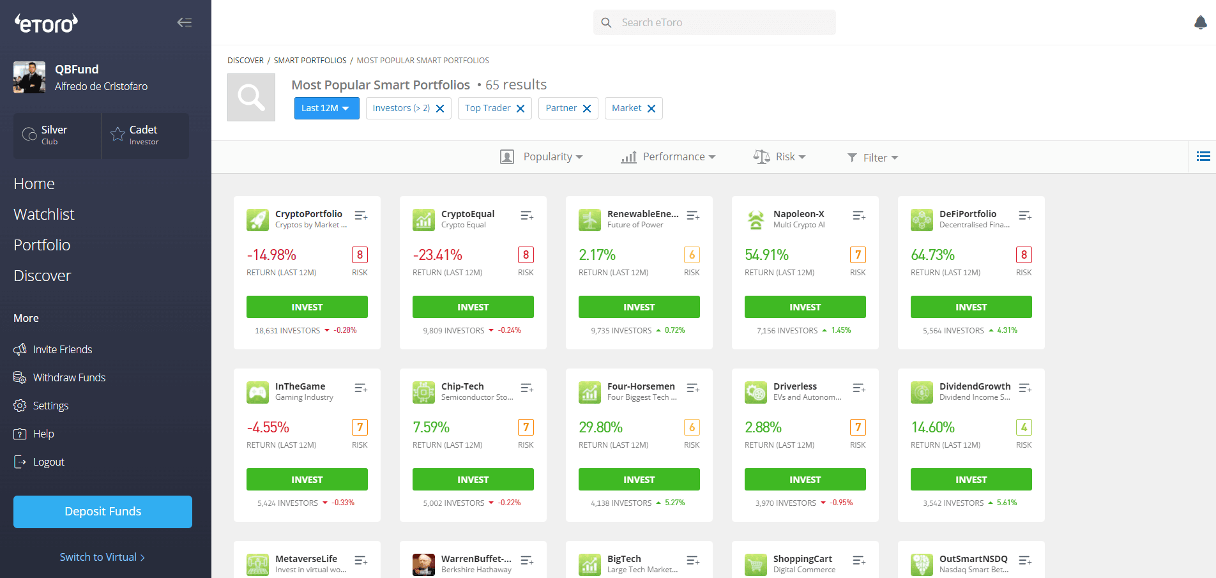Go to Home in sidebar
The image size is (1216, 578).
[x=34, y=184]
